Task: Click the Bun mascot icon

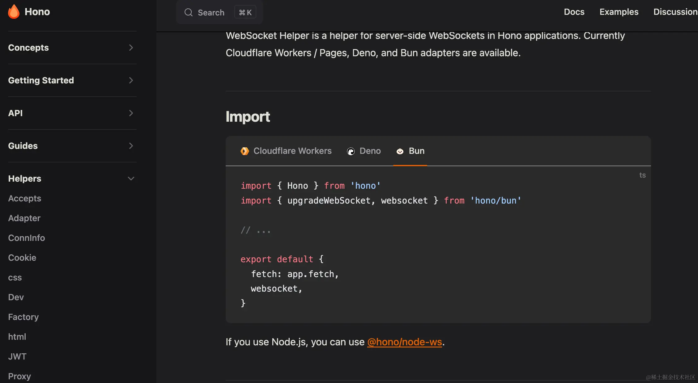Action: [400, 151]
